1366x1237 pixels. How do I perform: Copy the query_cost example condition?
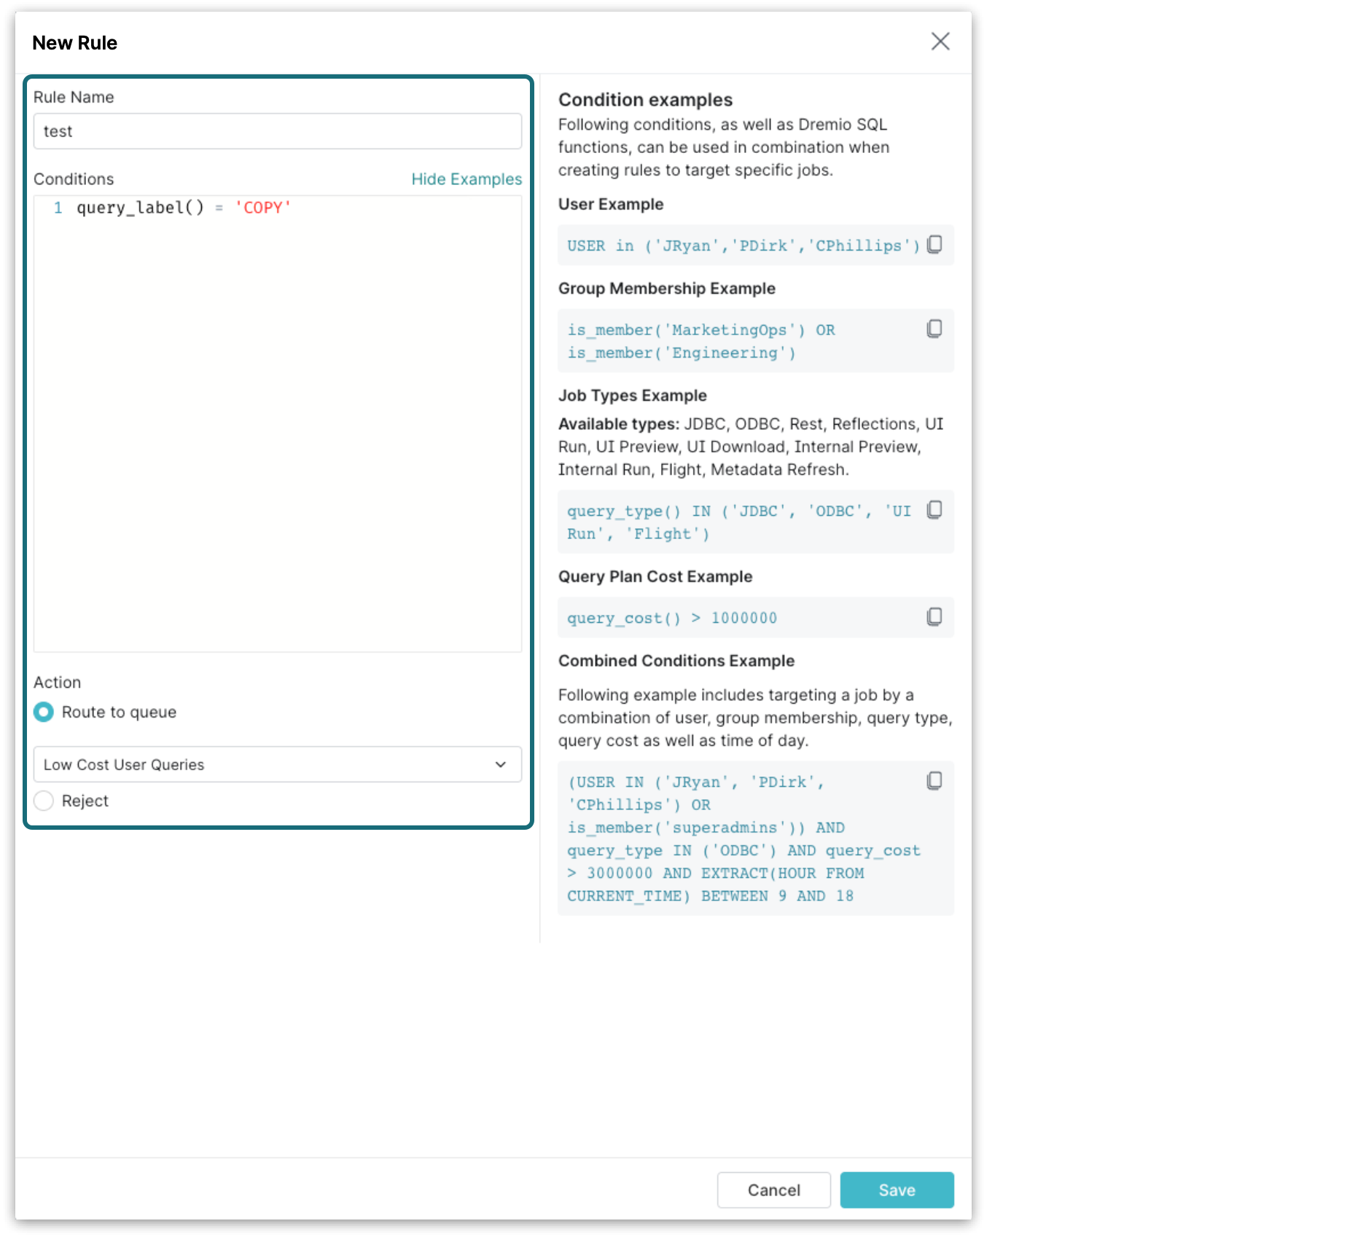(934, 617)
